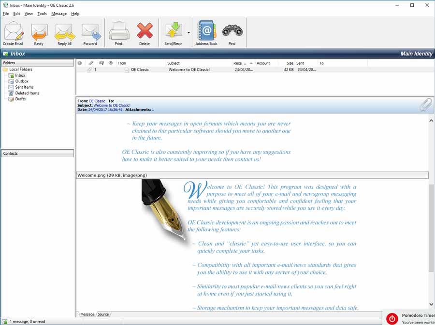Open Find with the binoculars icon

[x=232, y=33]
